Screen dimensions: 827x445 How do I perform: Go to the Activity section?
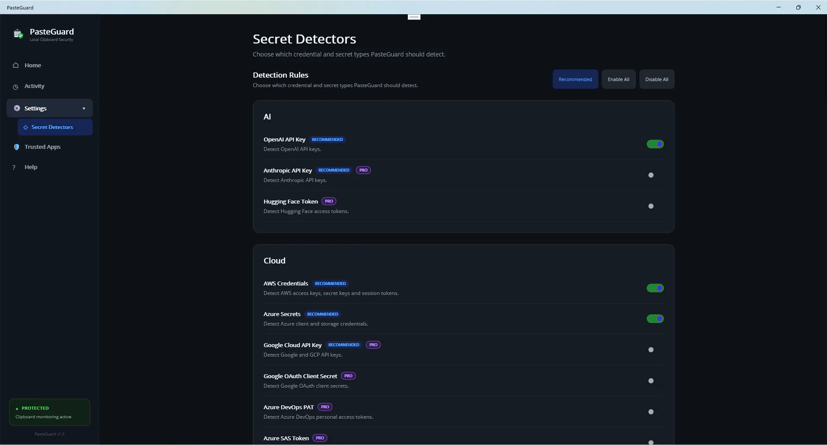pos(49,86)
